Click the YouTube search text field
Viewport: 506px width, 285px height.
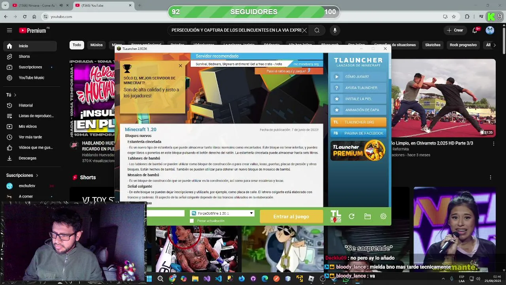coord(236,30)
